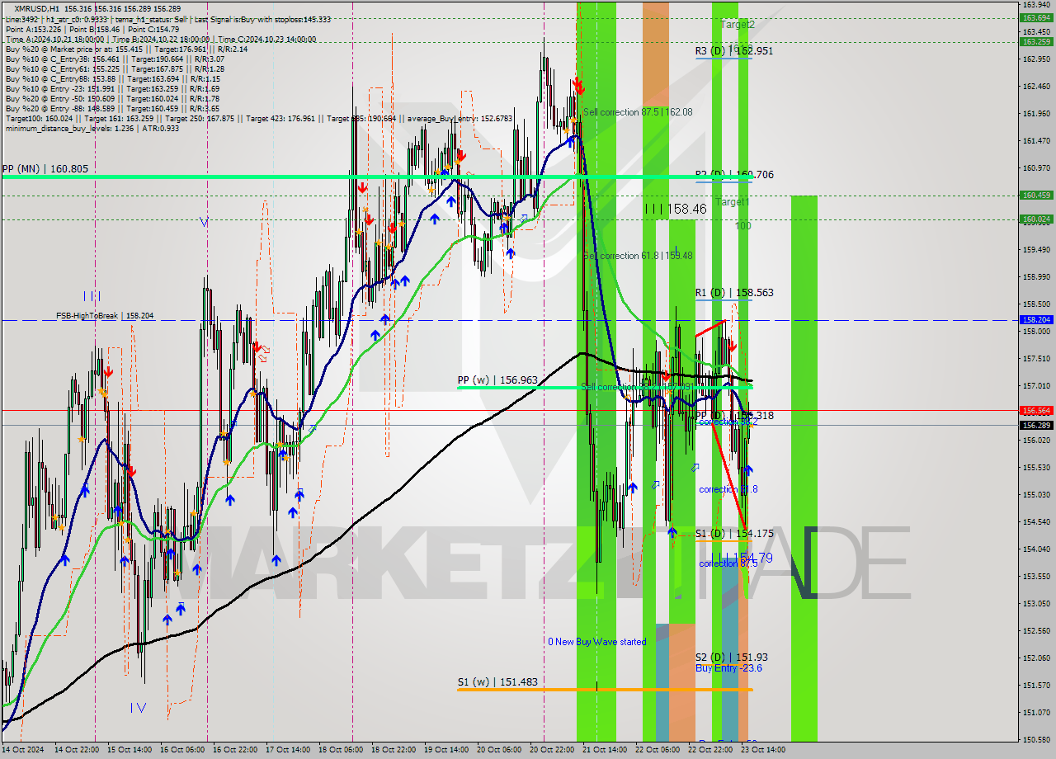Select the red 156.564 price tag
Screen dimensions: 1056x759
click(1036, 410)
